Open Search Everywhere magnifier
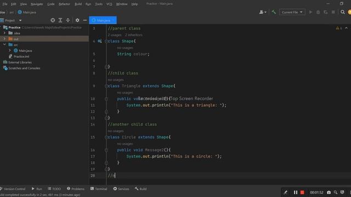Image resolution: width=351 pixels, height=197 pixels. pos(343,12)
